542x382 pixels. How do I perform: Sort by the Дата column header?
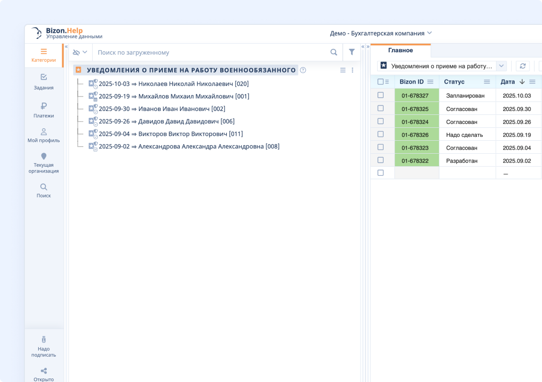(508, 82)
